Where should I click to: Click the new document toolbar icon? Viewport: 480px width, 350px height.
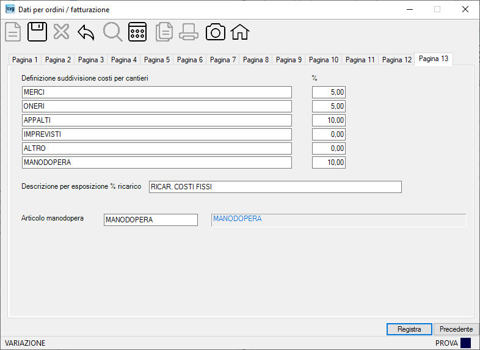tap(13, 32)
